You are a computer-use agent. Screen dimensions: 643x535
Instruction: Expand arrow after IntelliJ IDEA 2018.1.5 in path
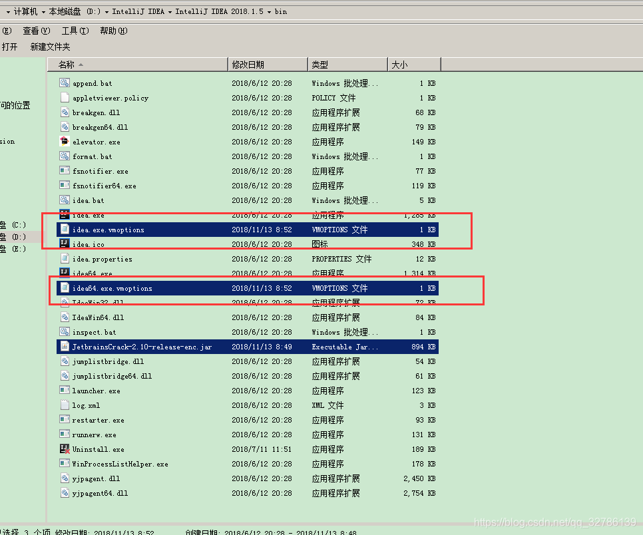point(269,12)
